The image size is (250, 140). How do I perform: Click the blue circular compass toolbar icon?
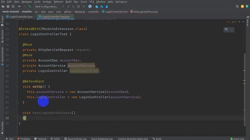coord(90,7)
